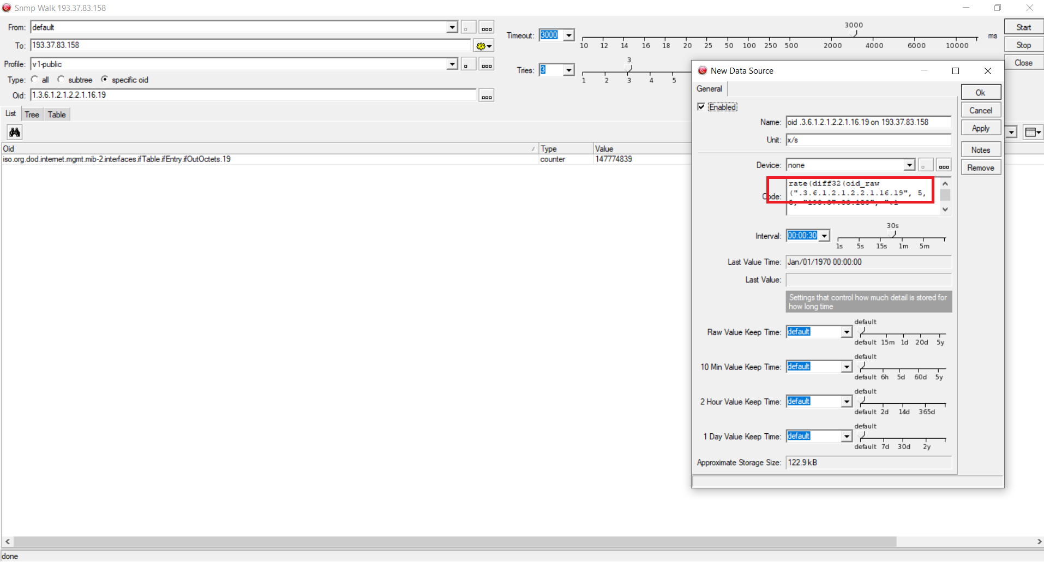Expand the From dropdown
Screen dimensions: 1044x562
[x=452, y=27]
